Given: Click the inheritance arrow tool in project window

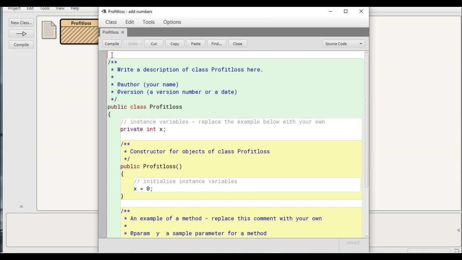Looking at the screenshot, I should pos(21,34).
